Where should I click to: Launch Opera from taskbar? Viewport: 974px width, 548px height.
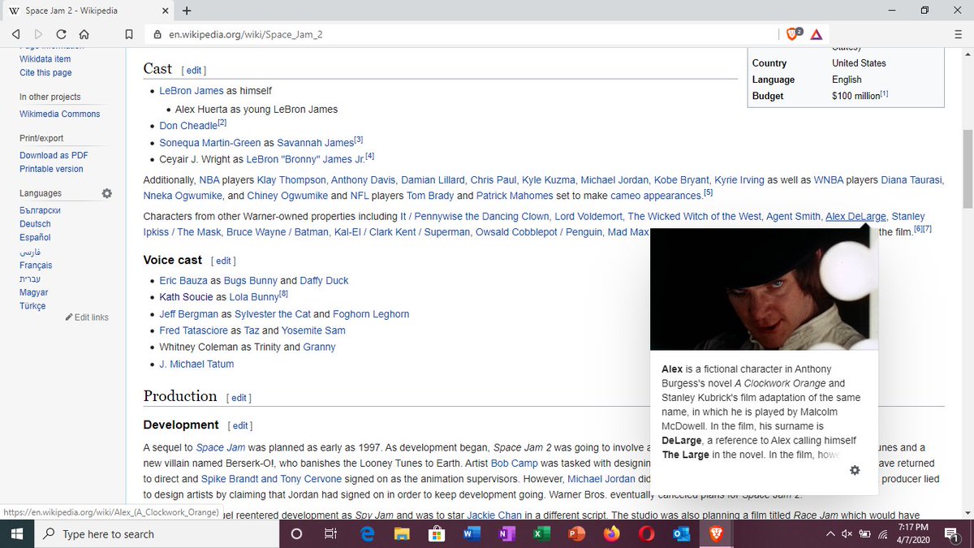[646, 533]
